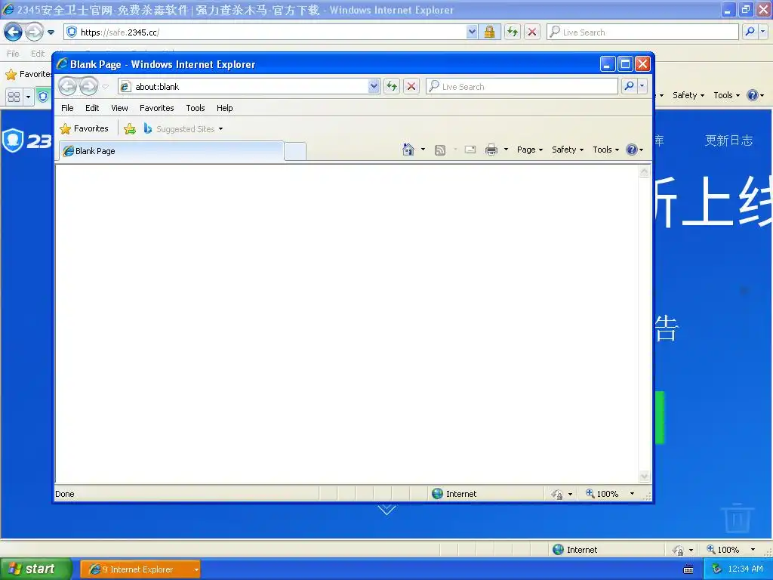Click the about:blank address field
Image resolution: width=773 pixels, height=580 pixels.
(x=243, y=87)
